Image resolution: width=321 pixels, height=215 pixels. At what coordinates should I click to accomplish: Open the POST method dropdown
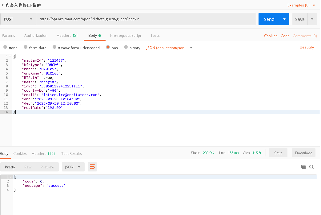pos(18,19)
